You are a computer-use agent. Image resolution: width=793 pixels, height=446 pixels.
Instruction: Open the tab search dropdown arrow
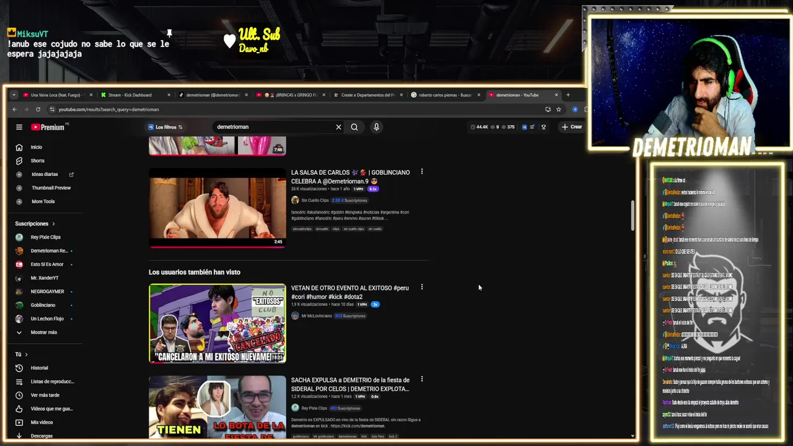14,95
